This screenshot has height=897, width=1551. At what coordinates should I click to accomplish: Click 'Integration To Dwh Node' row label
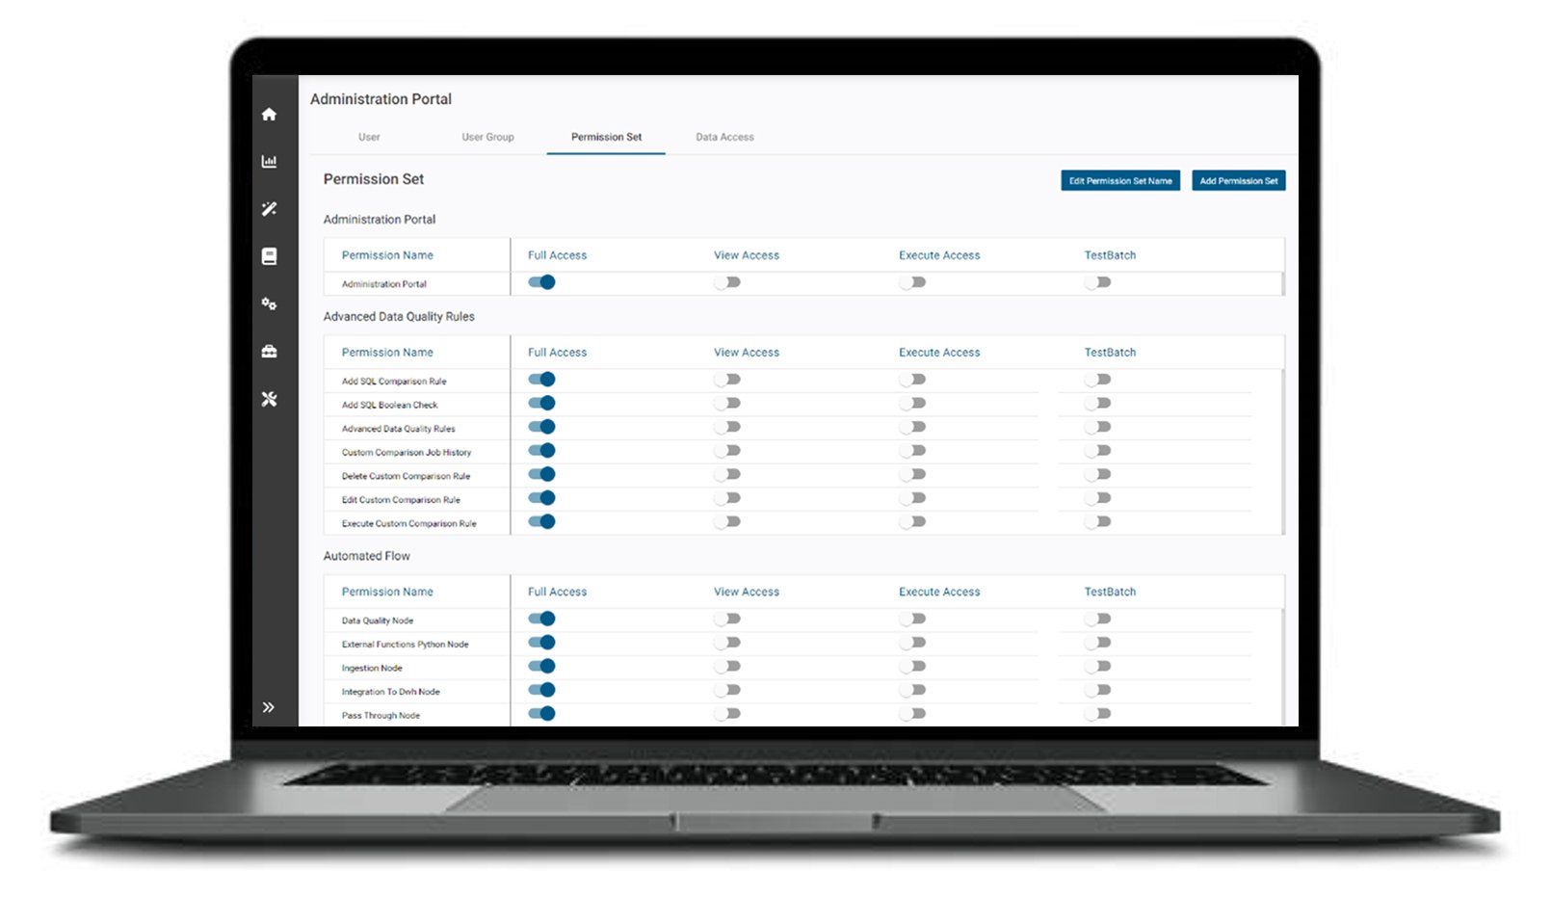pyautogui.click(x=390, y=692)
